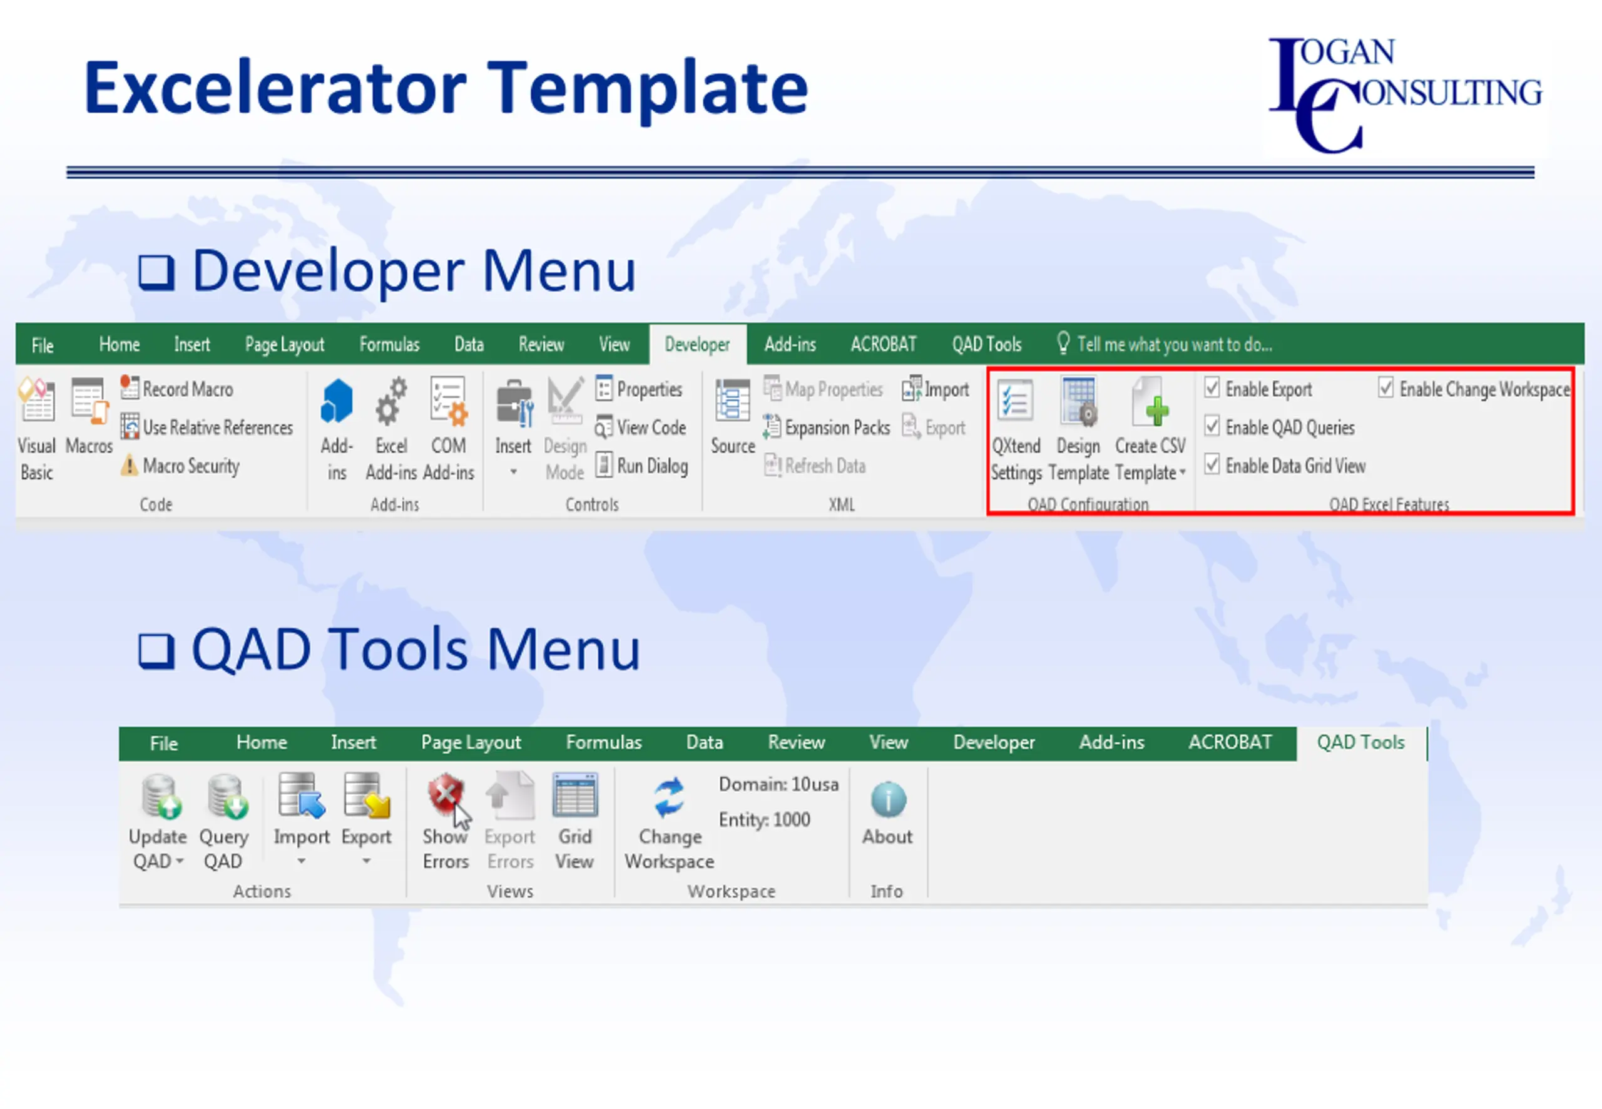Expand the Update QAD dropdown
This screenshot has height=1109, width=1602.
(180, 862)
